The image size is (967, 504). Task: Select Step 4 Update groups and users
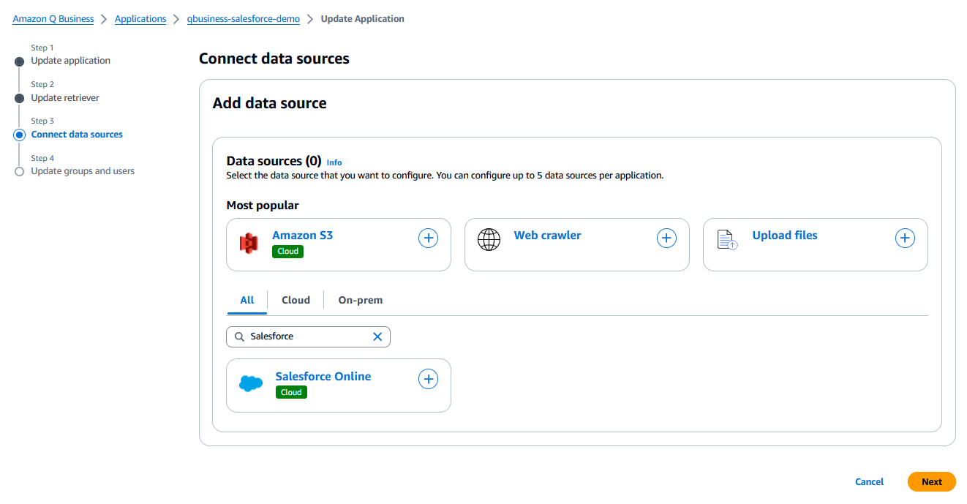(x=19, y=170)
